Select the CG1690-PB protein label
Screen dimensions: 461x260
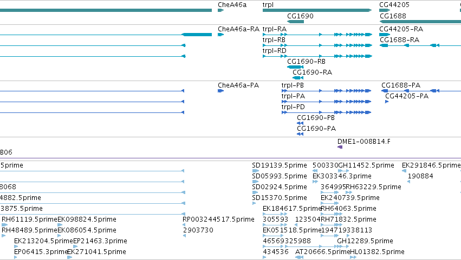coord(316,118)
